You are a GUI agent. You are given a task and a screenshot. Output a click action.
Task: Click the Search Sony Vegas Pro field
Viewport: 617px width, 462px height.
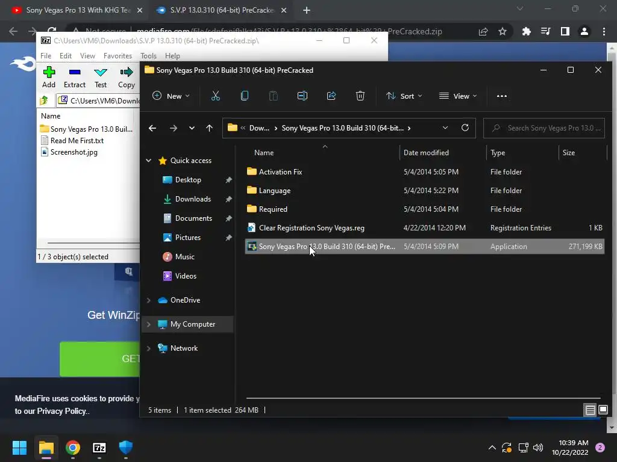544,128
